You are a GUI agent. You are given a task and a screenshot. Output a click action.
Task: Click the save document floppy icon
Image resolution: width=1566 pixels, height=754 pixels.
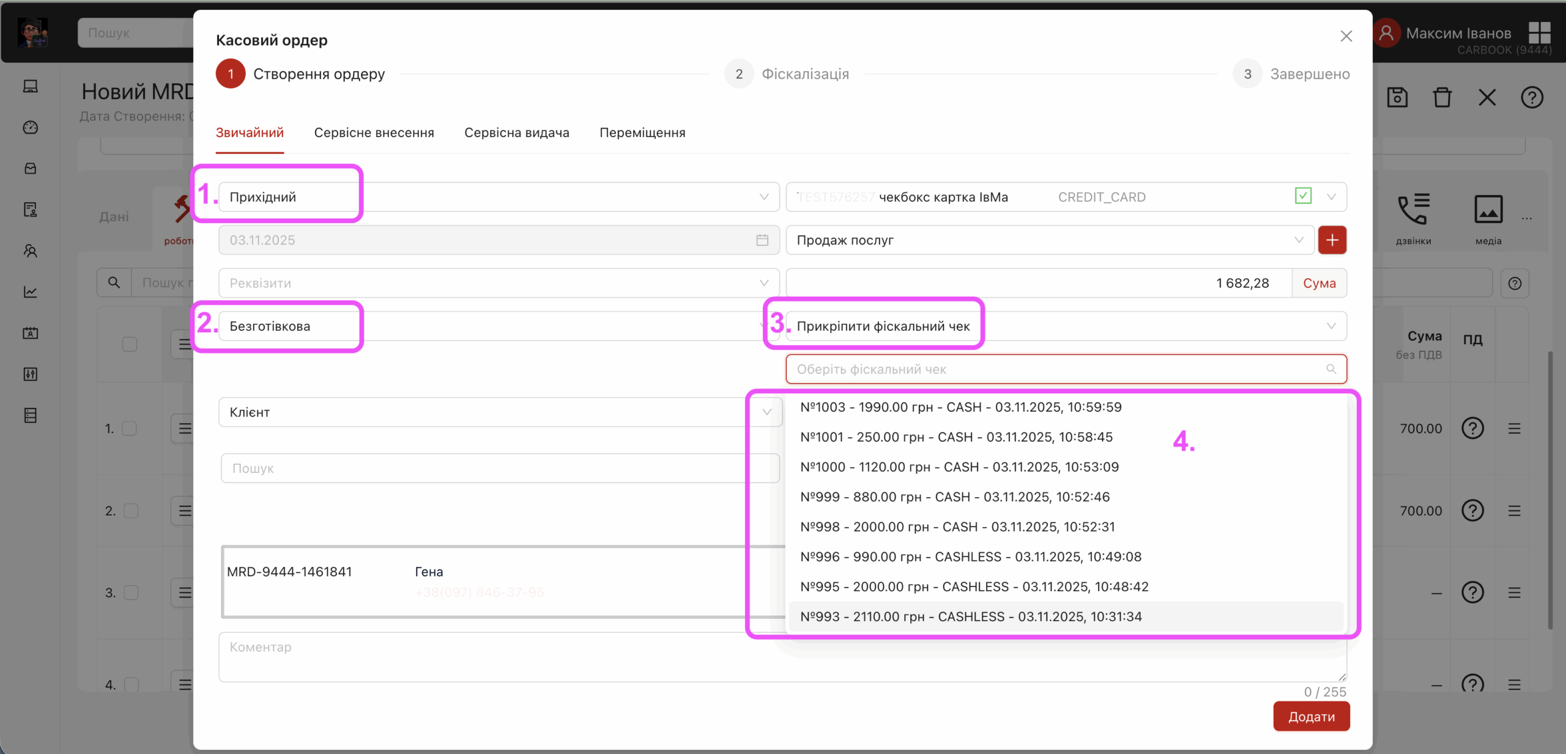1397,98
